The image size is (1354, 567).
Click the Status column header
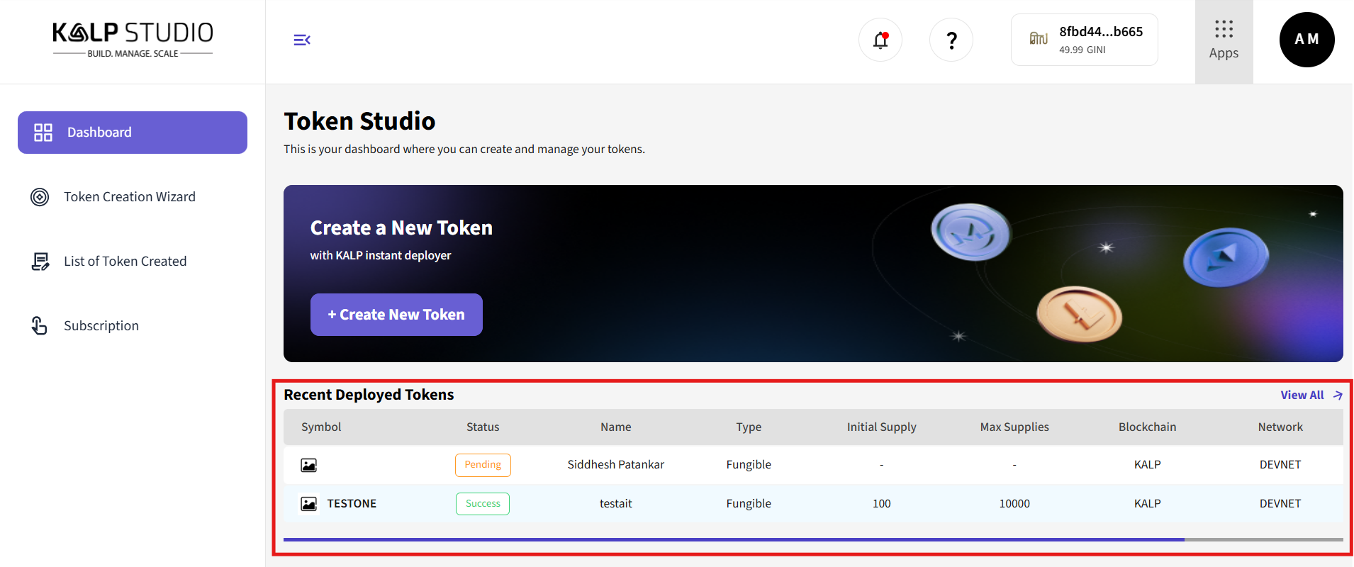(x=483, y=427)
